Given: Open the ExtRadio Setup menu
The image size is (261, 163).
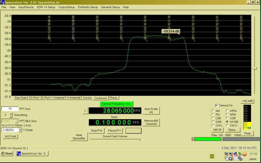Looking at the screenshot, I should tap(88, 7).
